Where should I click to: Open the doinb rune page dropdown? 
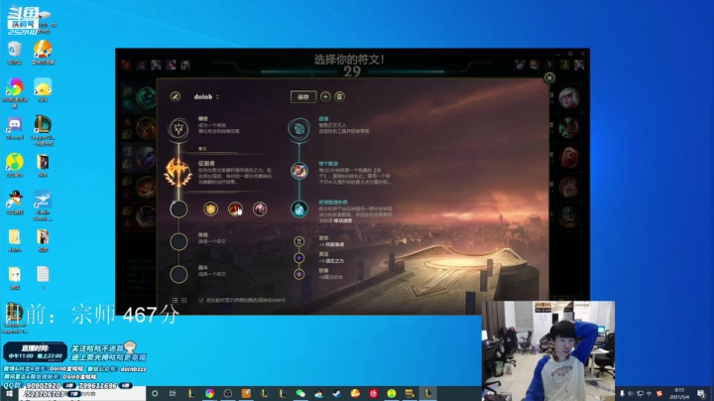[206, 96]
